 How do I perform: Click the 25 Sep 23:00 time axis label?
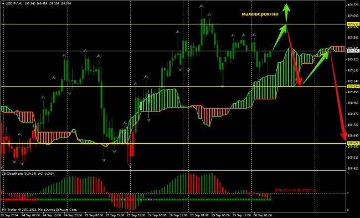click(x=136, y=215)
